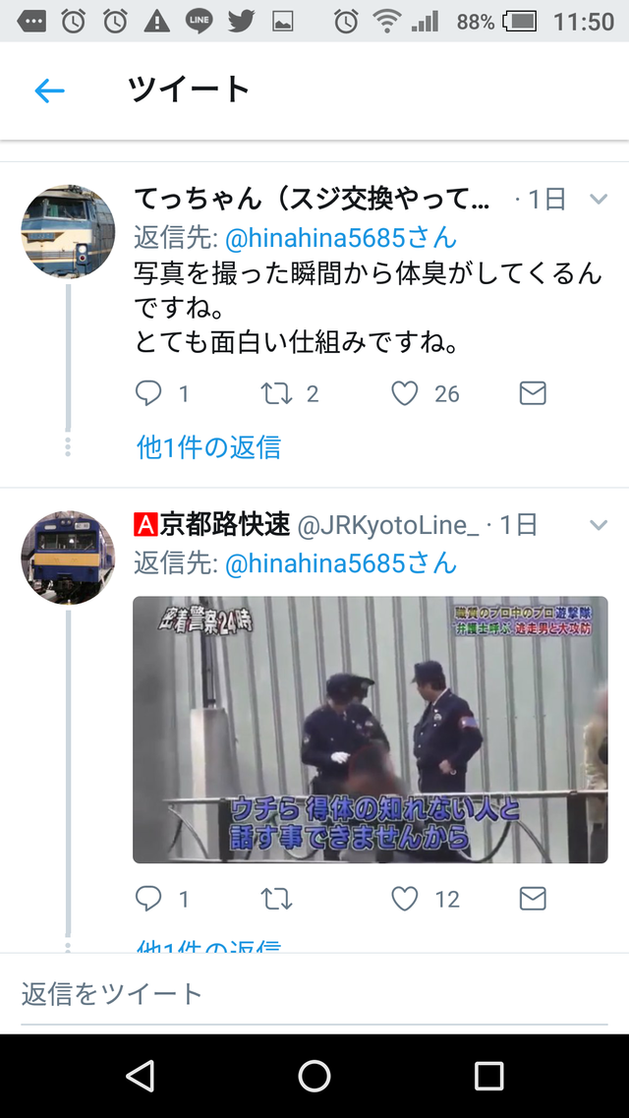Screen dimensions: 629x1118
Task: Share てっちゃん's tweet via message envelope
Action: (532, 393)
